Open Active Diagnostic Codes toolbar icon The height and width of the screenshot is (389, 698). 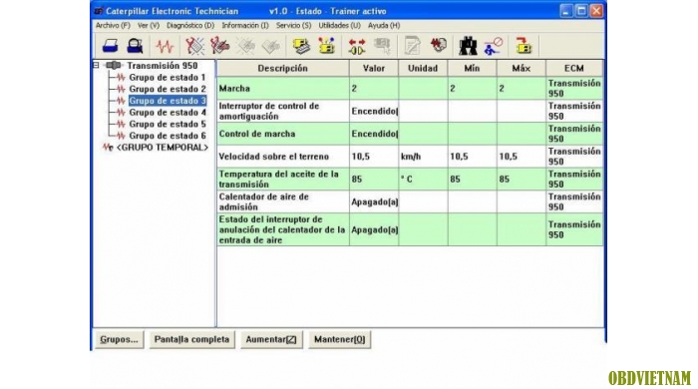[x=194, y=46]
